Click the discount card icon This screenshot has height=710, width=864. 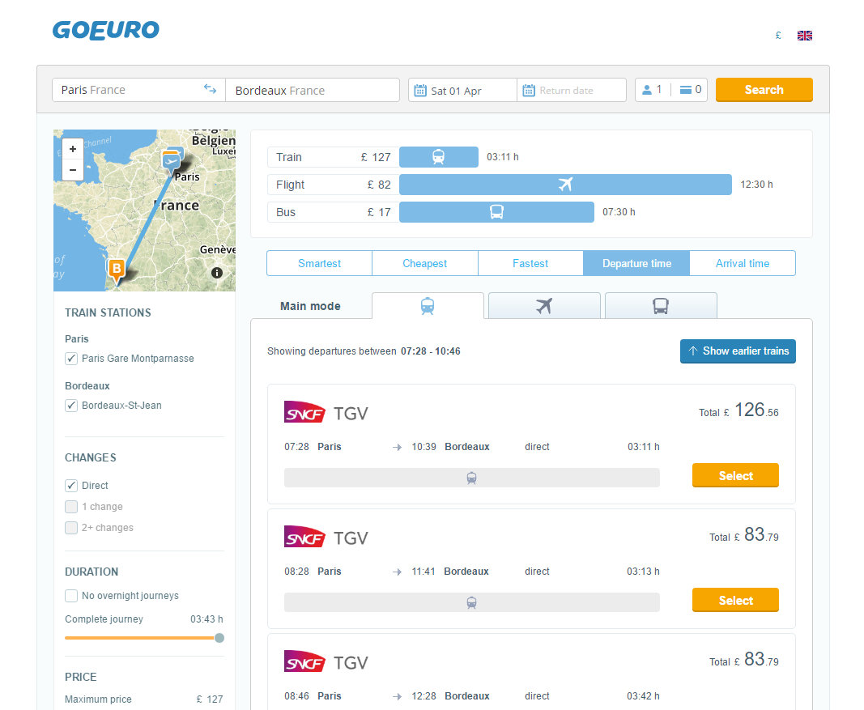(x=686, y=90)
